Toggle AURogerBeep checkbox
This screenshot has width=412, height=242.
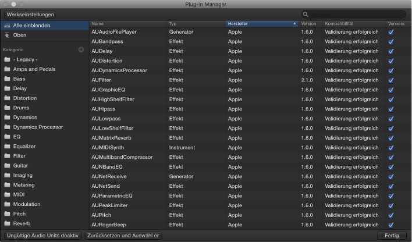390,225
